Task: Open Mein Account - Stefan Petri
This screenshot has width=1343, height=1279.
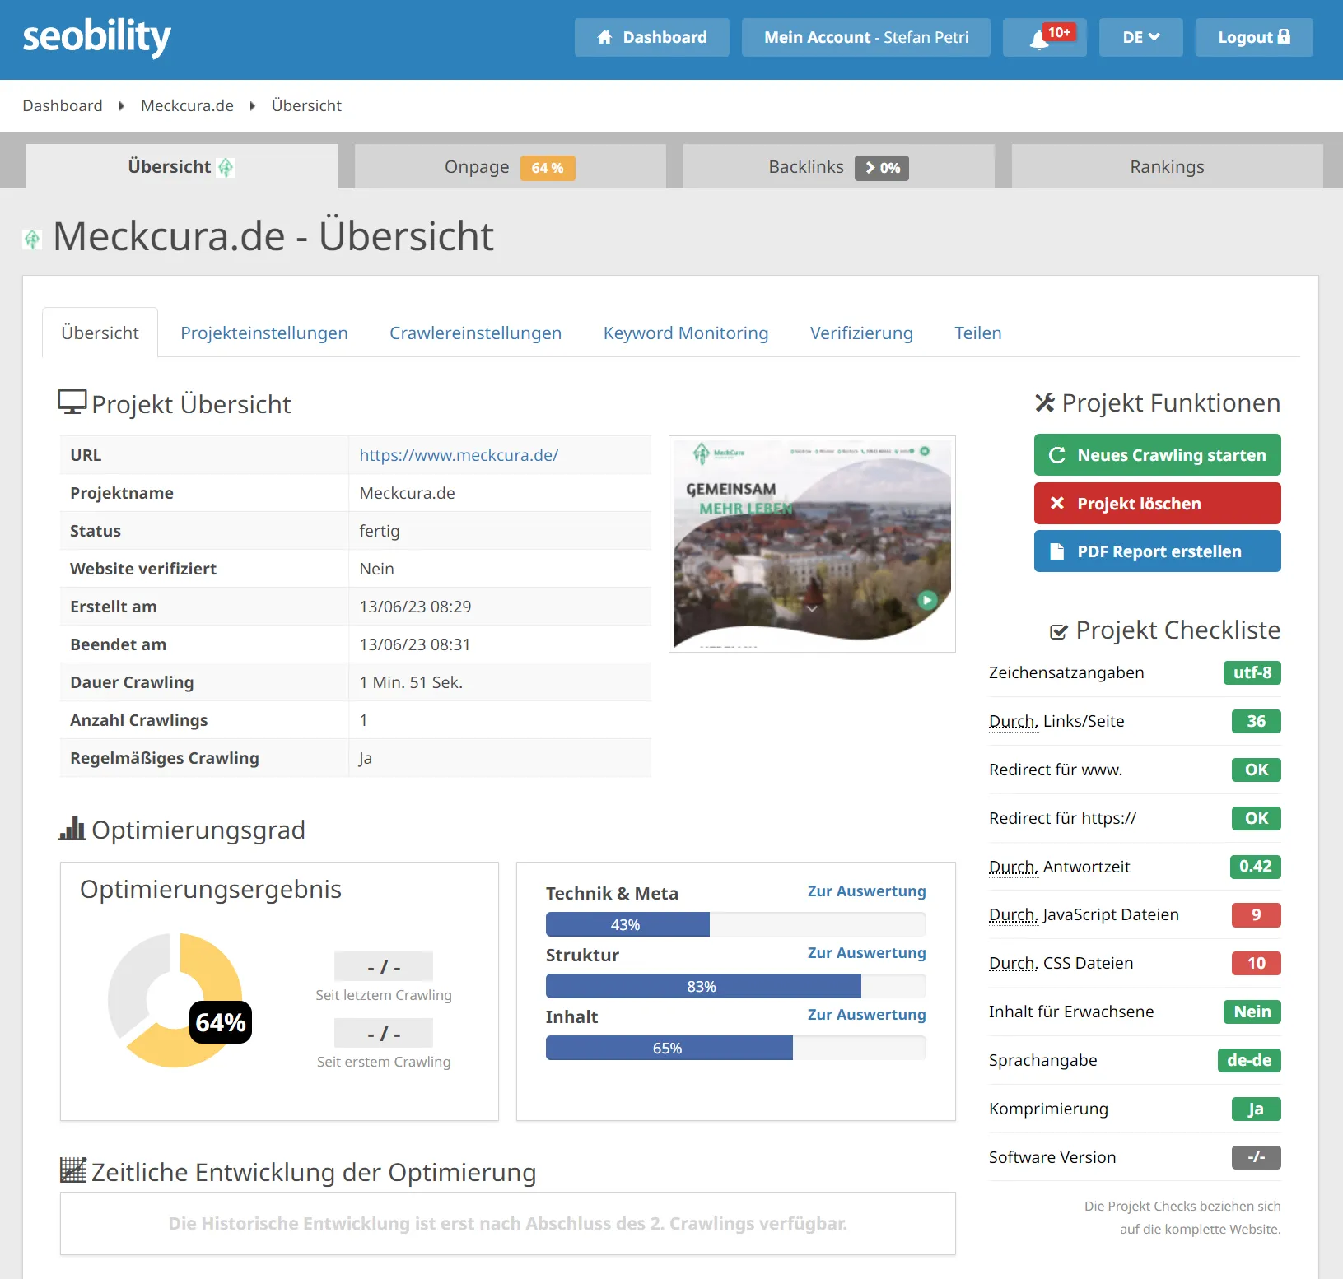Action: 866,37
